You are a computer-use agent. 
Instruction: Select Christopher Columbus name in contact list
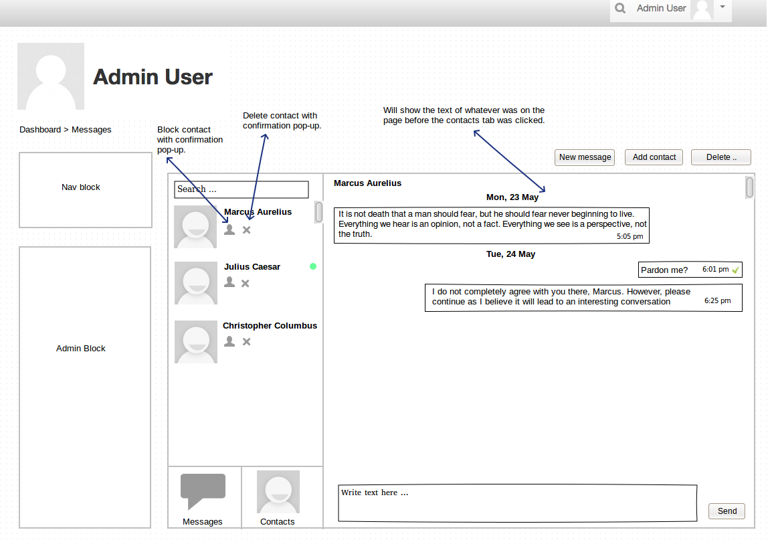click(x=270, y=326)
